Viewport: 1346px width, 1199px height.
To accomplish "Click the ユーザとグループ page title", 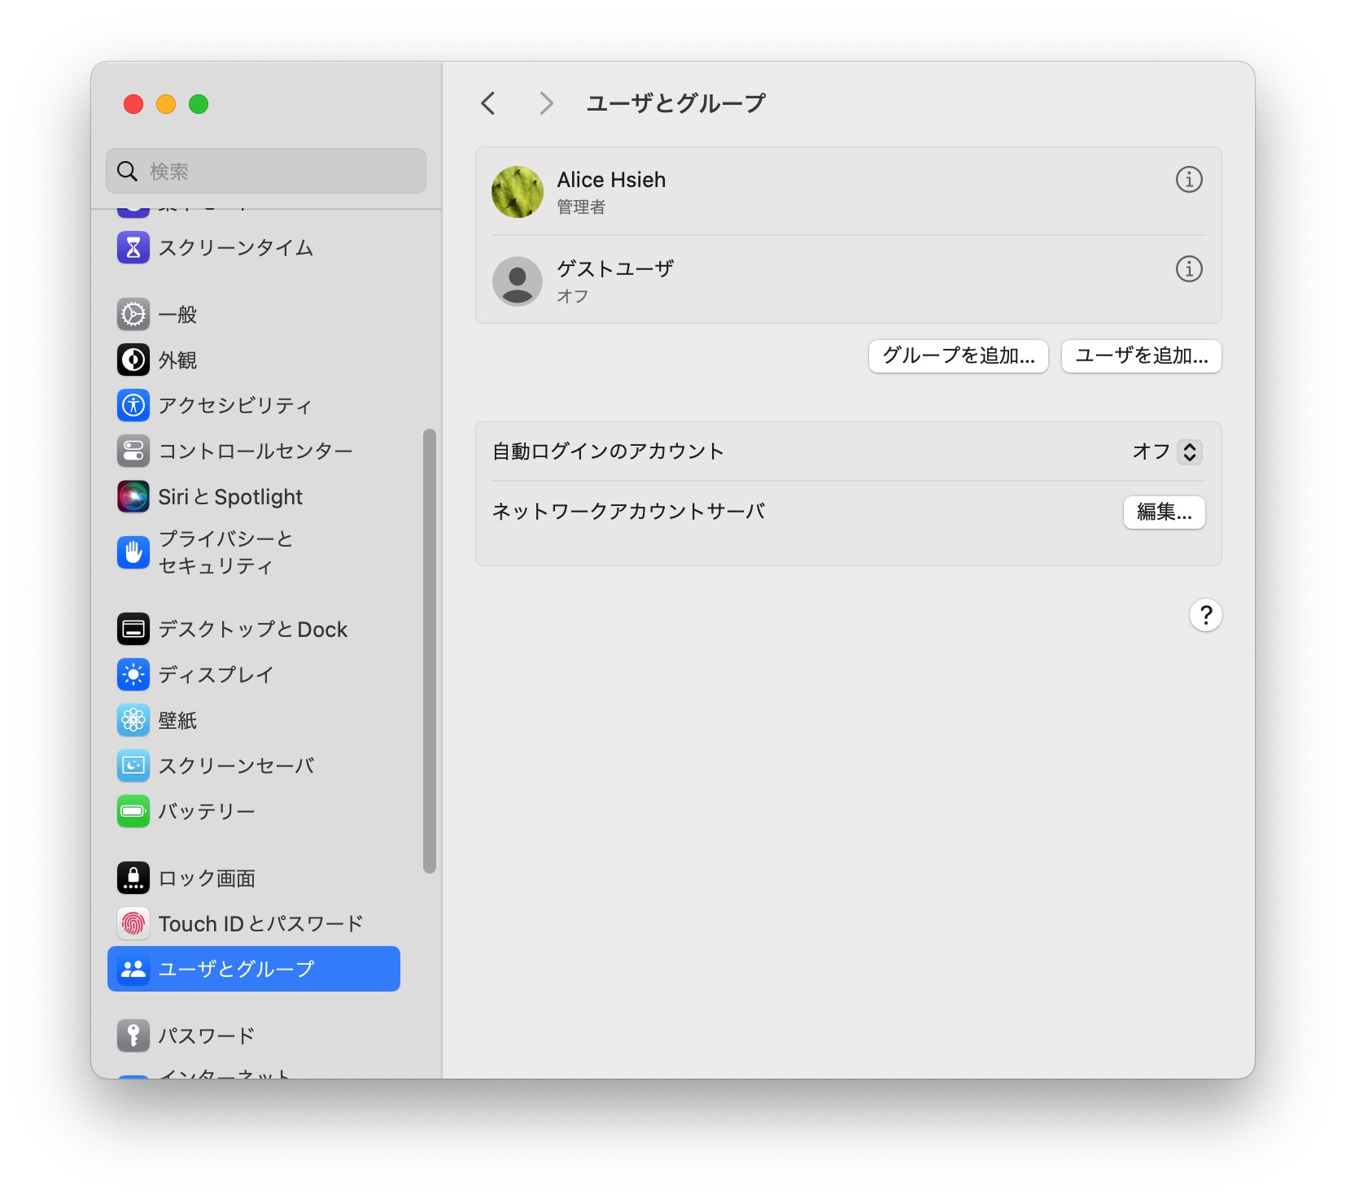I will 676,103.
